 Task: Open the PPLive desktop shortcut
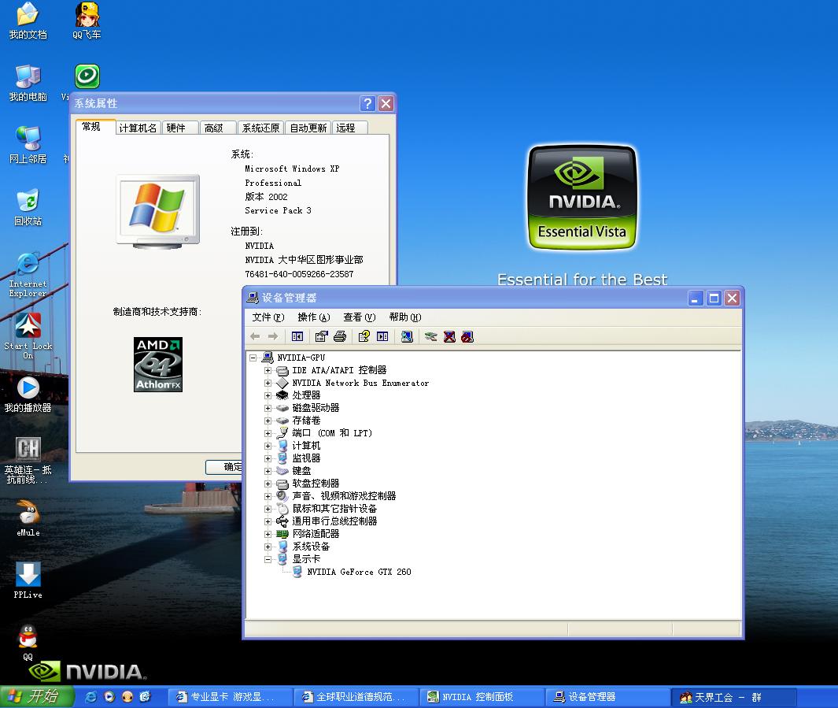(x=28, y=578)
